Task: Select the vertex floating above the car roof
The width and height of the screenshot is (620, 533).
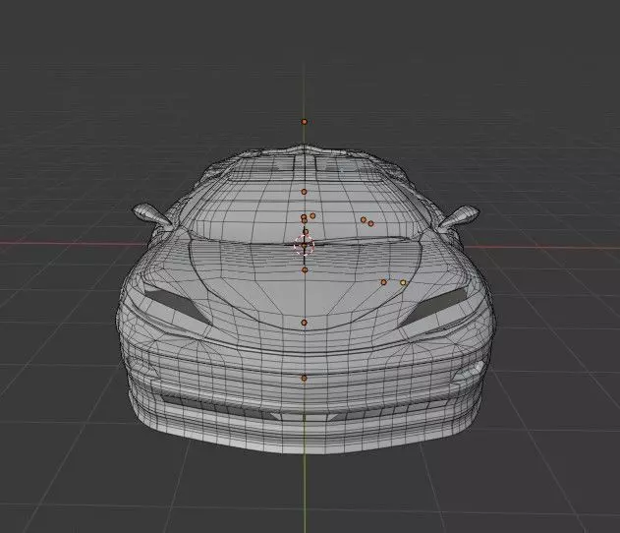Action: (304, 122)
